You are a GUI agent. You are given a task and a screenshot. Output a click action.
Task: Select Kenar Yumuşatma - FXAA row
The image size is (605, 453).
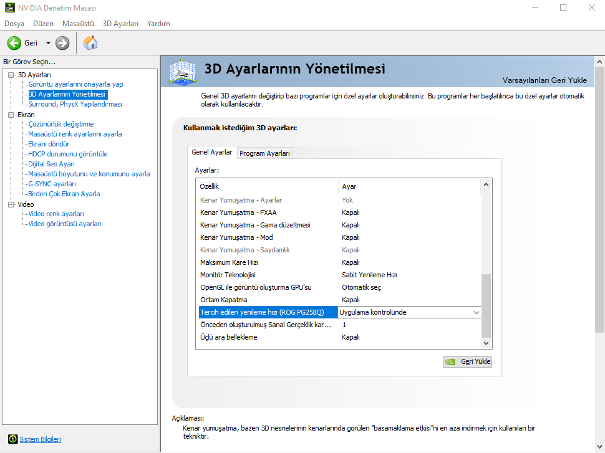[x=340, y=212]
